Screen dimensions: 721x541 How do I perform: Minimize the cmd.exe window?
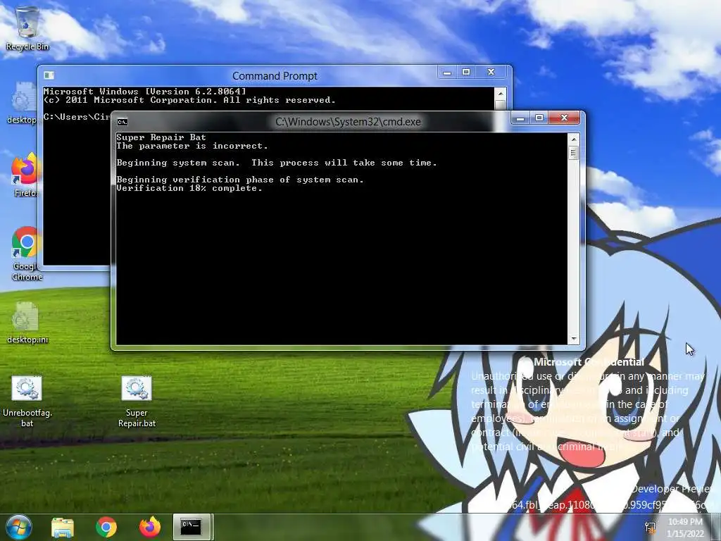pos(520,118)
